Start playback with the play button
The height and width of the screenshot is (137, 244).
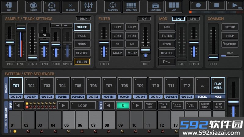click(x=235, y=5)
